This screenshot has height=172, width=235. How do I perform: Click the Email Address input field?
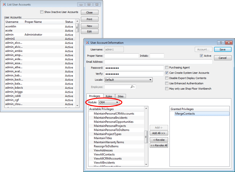[158, 62]
